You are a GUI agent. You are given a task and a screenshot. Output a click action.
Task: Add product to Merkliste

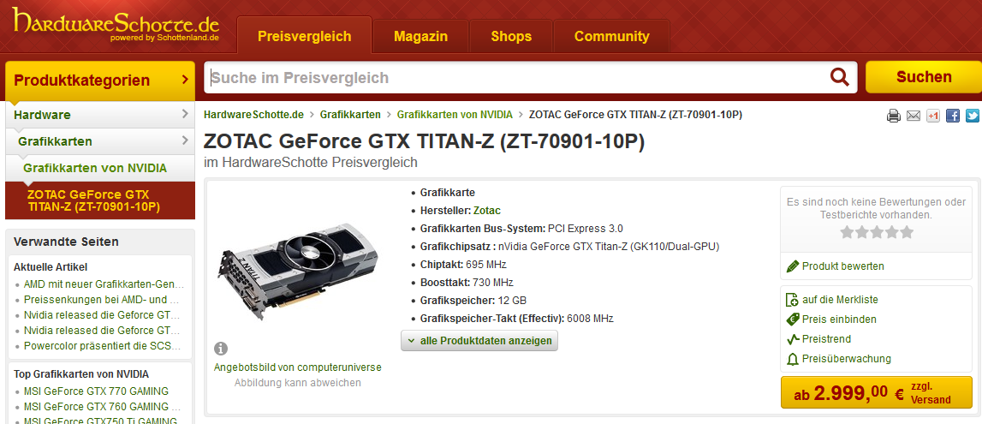click(x=832, y=299)
